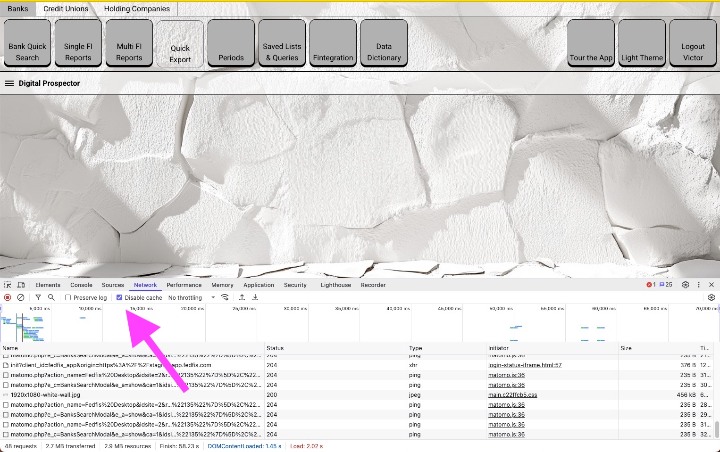Stop recording network activity
Image resolution: width=720 pixels, height=452 pixels.
7,297
